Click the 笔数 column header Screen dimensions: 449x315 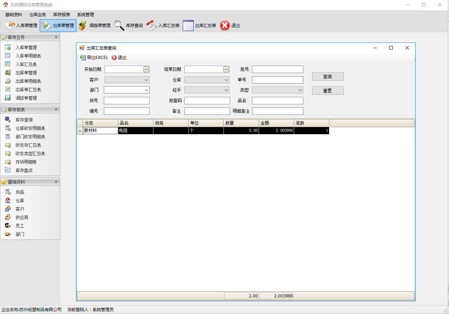click(312, 123)
